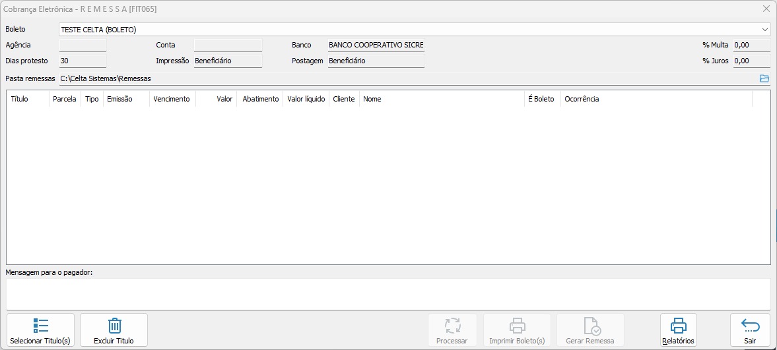Click the Excluir Título trash icon
Image resolution: width=777 pixels, height=350 pixels.
pos(114,326)
